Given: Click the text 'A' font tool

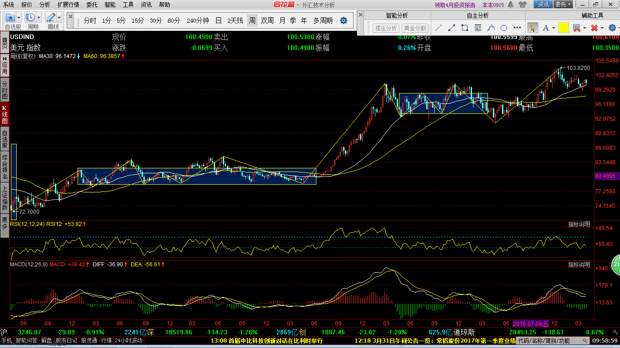Looking at the screenshot, I should pos(546,28).
